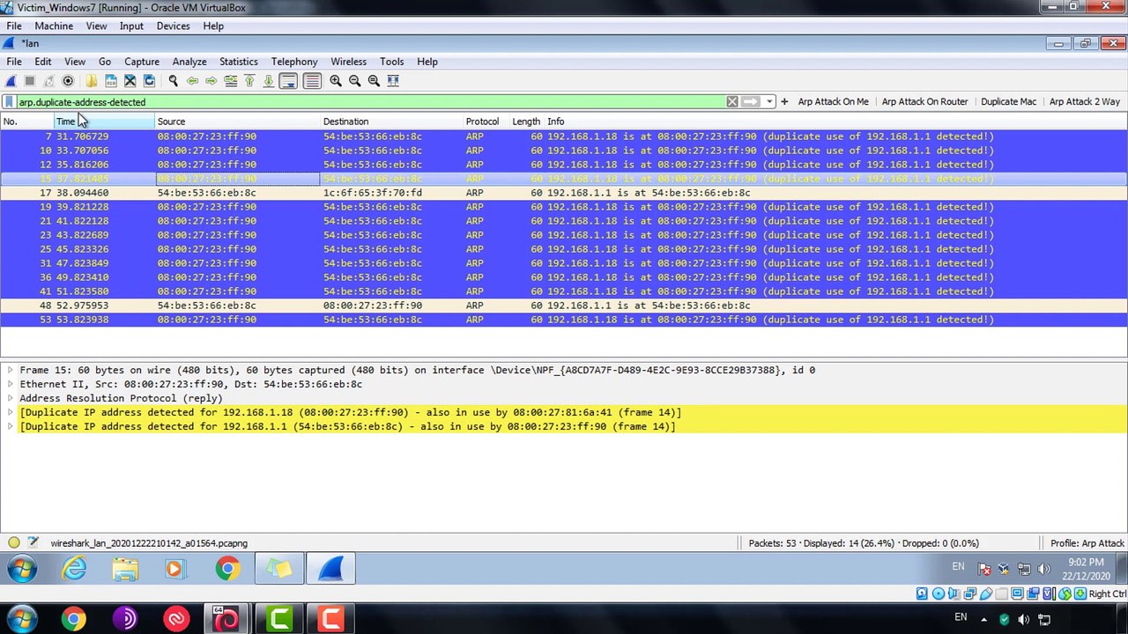Select packet number 48

click(x=564, y=306)
